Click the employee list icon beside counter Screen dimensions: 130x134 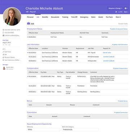(x=116, y=12)
